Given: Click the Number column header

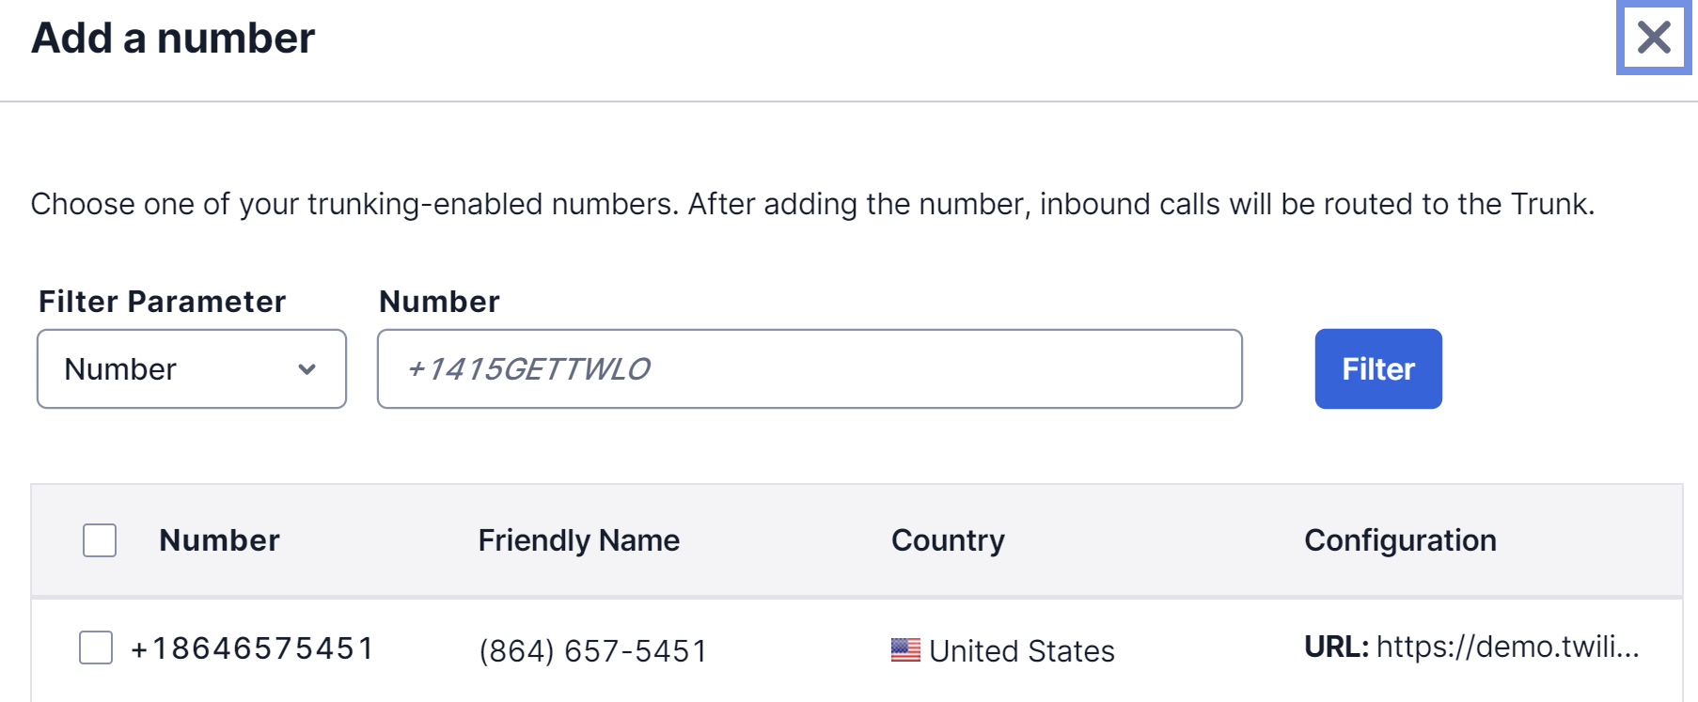Looking at the screenshot, I should point(219,540).
